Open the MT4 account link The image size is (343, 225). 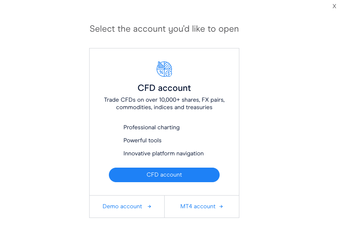202,207
